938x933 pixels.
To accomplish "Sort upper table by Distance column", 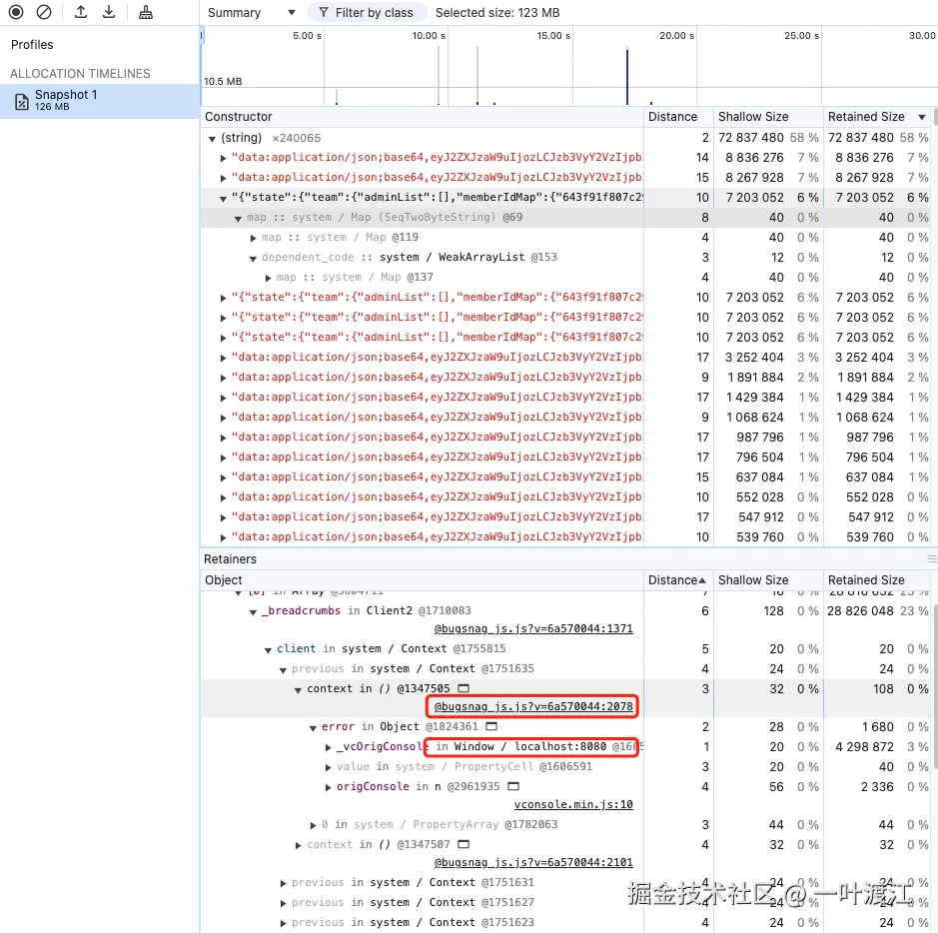I will (x=678, y=117).
